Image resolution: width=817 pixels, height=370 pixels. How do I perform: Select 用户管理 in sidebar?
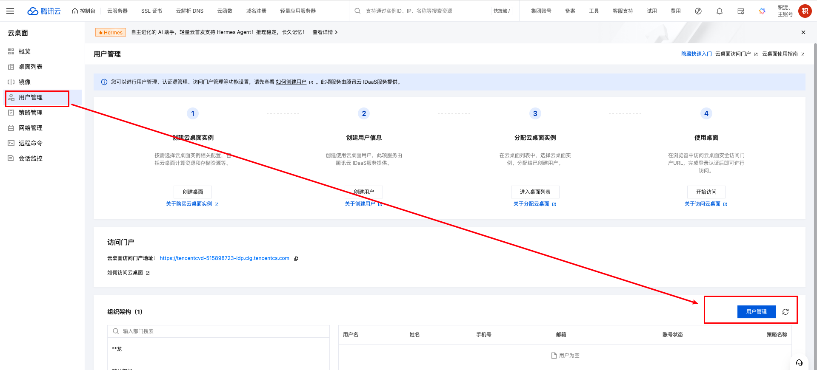[43, 97]
